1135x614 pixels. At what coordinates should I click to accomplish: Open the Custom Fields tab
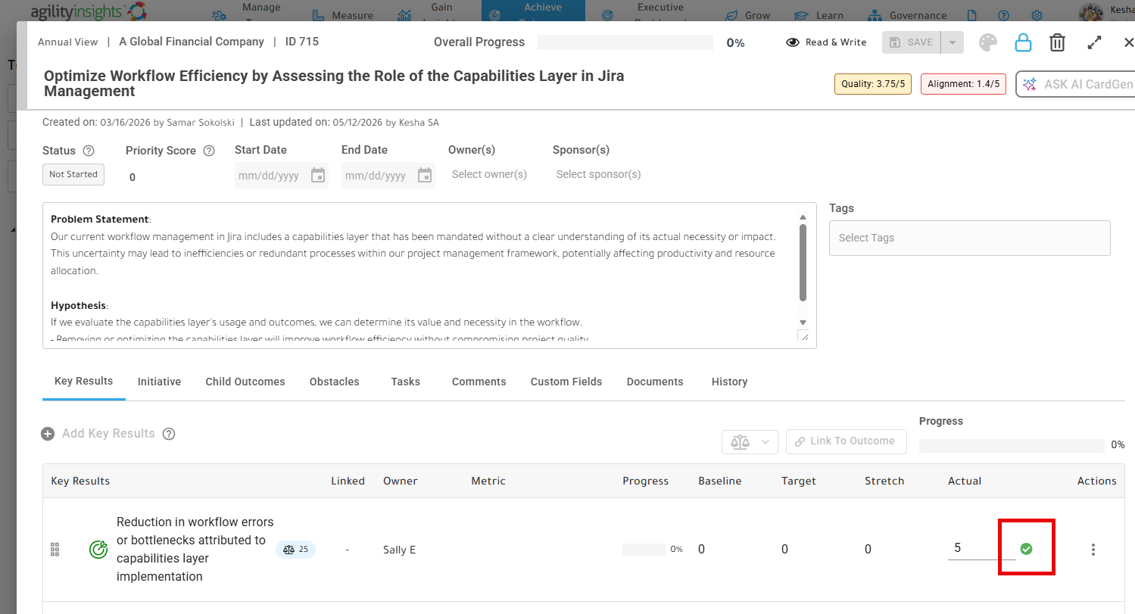(x=566, y=382)
